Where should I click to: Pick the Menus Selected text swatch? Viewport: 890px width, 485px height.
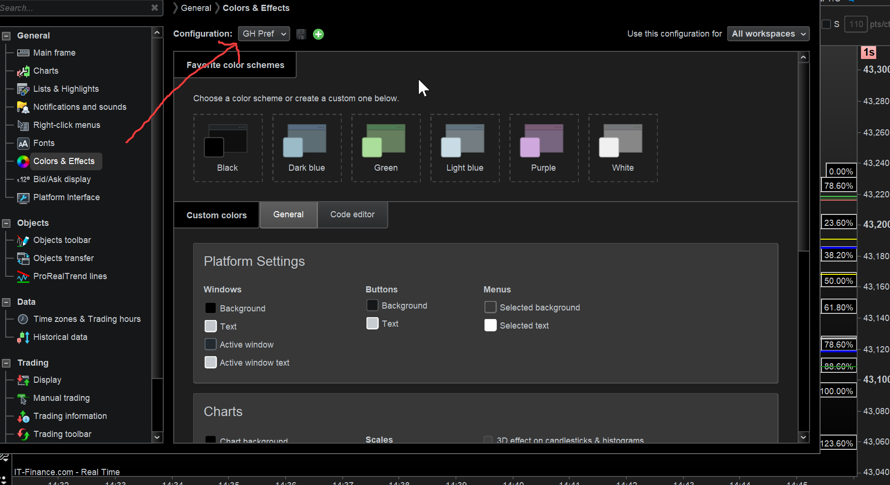click(490, 325)
